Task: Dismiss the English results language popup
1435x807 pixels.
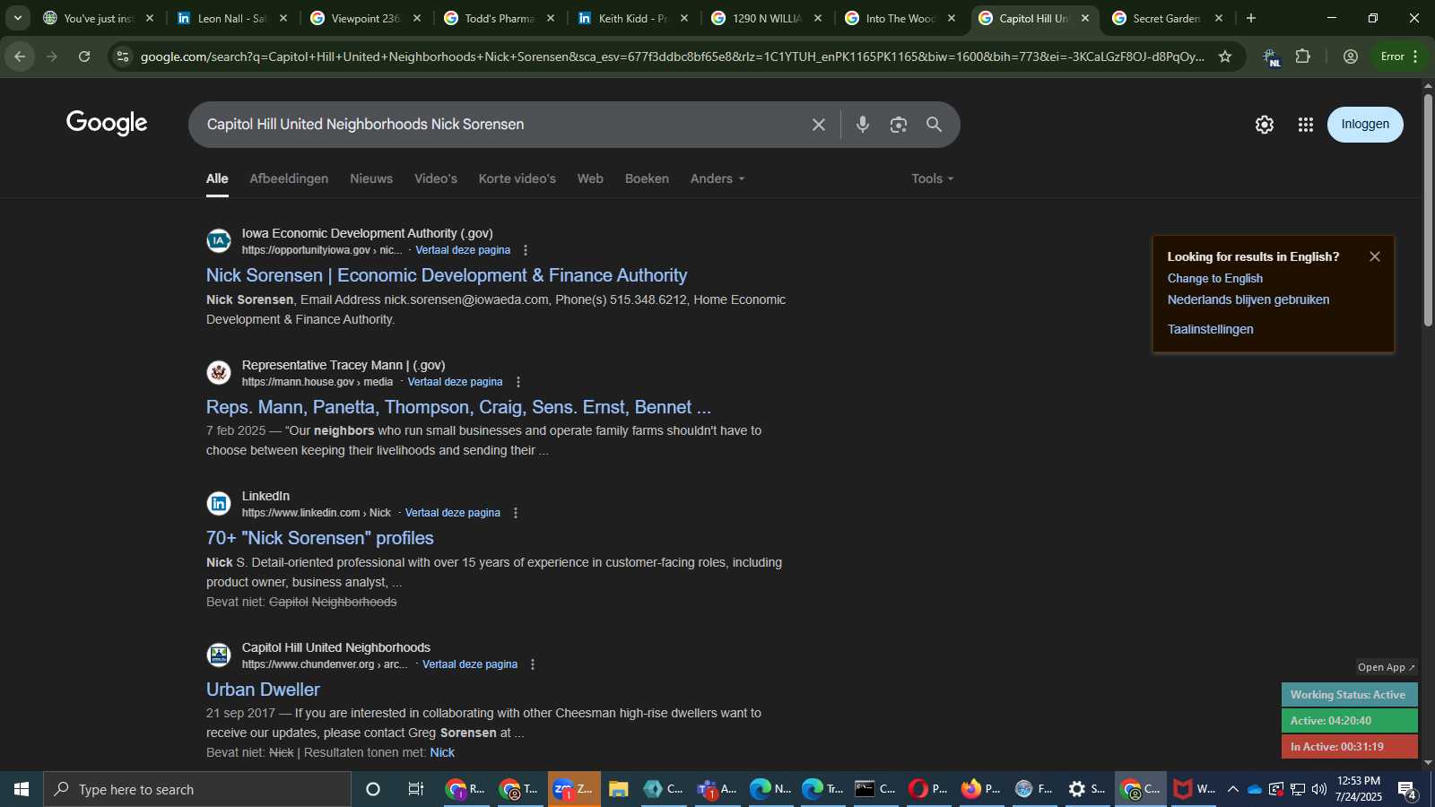Action: coord(1375,256)
